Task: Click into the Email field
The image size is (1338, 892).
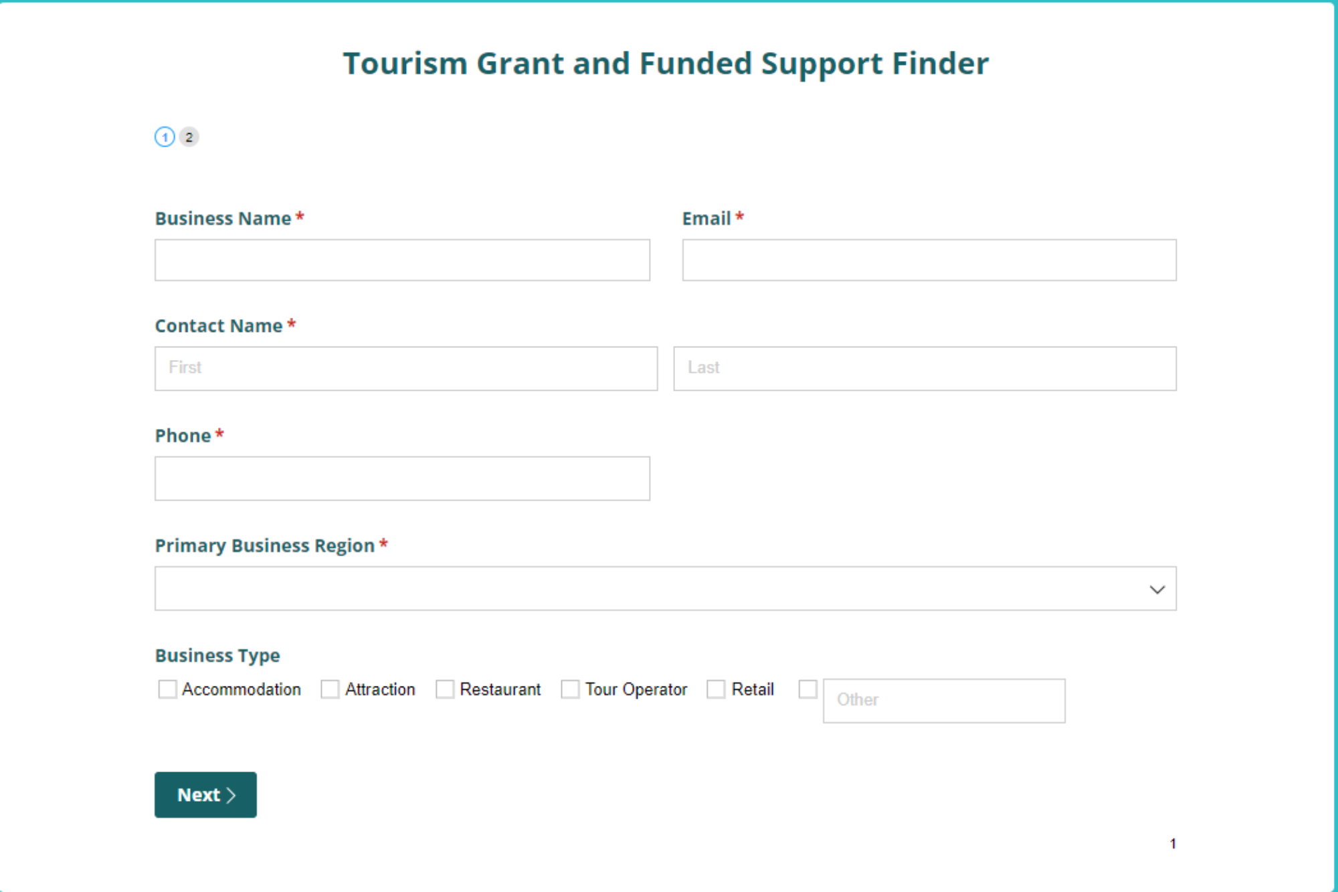Action: click(x=929, y=260)
